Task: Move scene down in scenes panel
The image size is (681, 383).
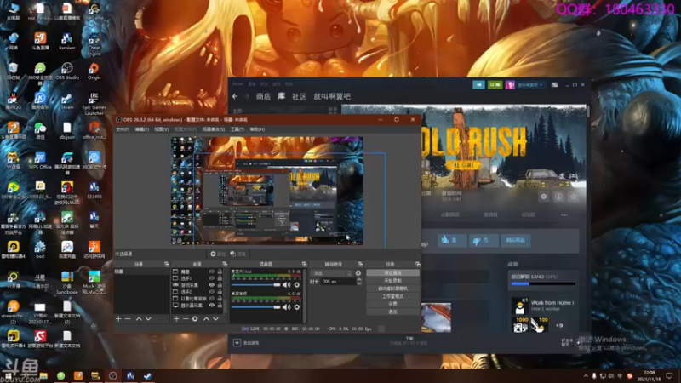Action: click(x=148, y=318)
